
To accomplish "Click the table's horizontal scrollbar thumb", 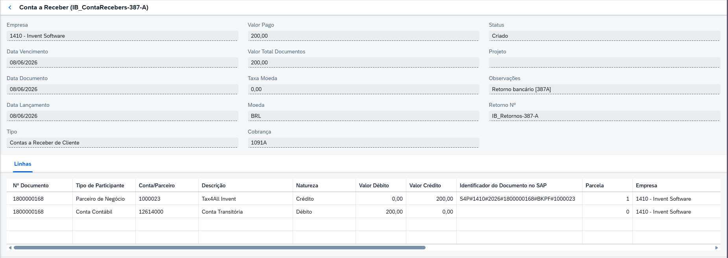I will (219, 248).
